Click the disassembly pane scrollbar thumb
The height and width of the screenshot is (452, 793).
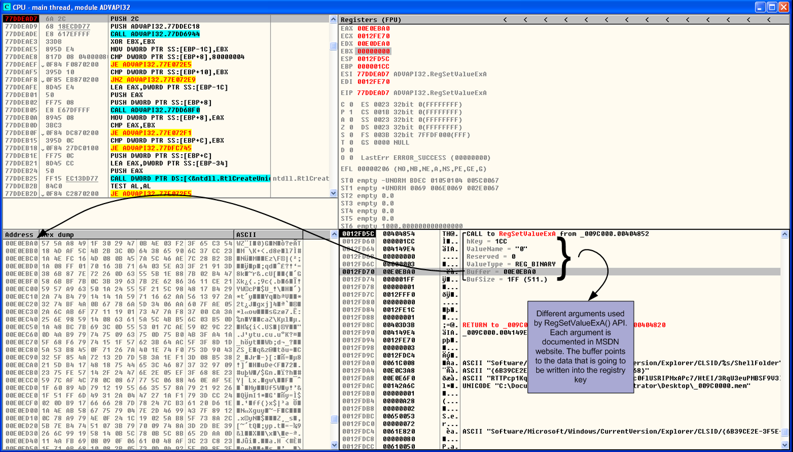click(333, 47)
